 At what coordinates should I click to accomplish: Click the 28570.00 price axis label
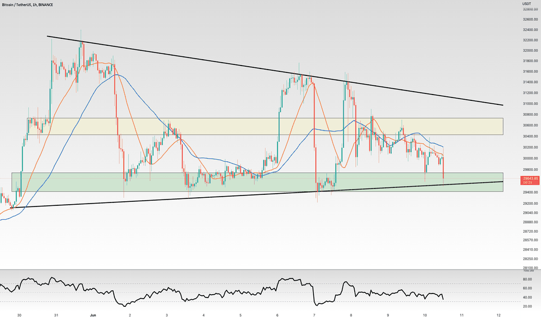pos(531,240)
